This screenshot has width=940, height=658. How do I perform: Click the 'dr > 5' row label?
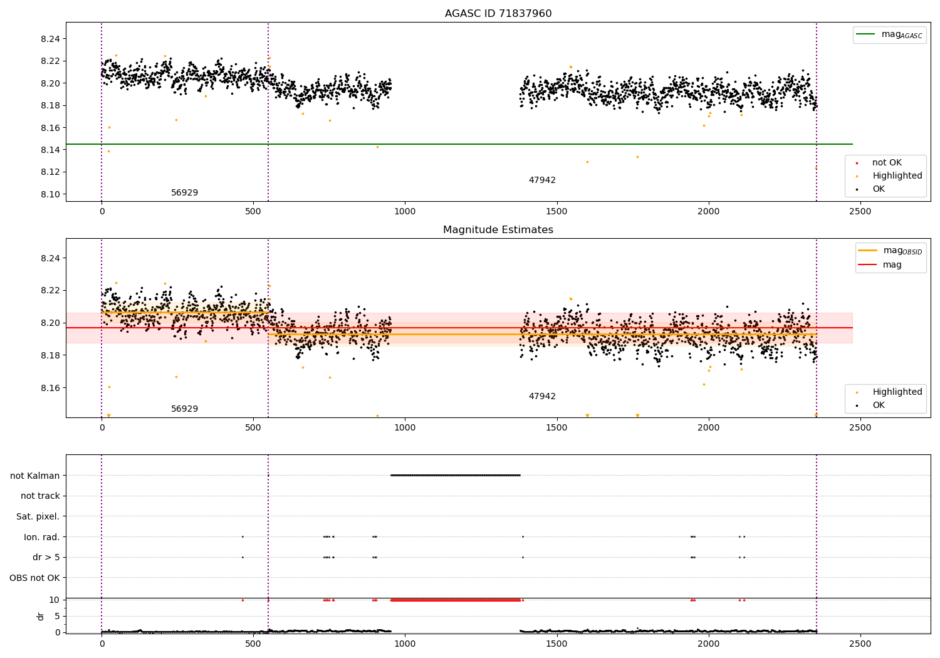(x=46, y=557)
